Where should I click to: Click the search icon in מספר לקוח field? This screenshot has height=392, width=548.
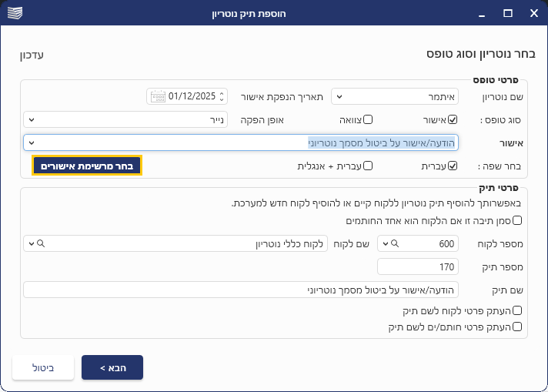pyautogui.click(x=396, y=243)
